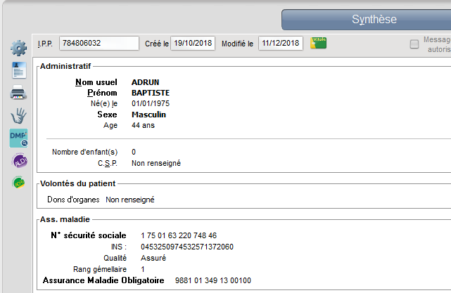Click the hand icon in sidebar
The image size is (451, 293).
tap(18, 115)
